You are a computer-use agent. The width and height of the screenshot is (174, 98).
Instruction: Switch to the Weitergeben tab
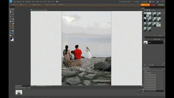pyautogui.click(x=161, y=5)
